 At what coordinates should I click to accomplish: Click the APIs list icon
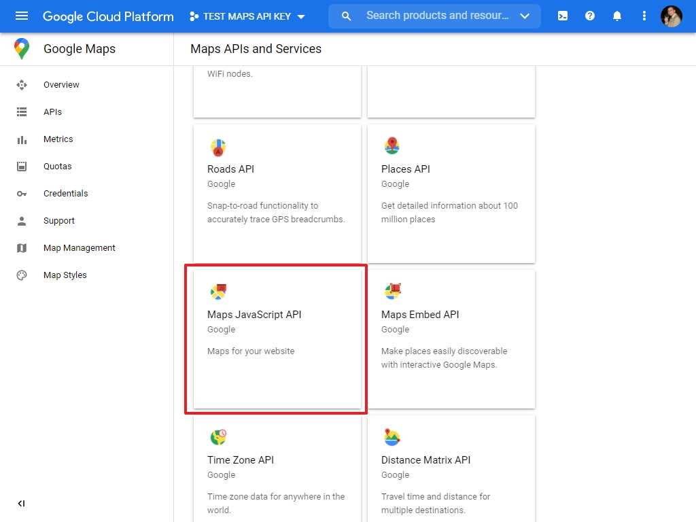pos(21,112)
